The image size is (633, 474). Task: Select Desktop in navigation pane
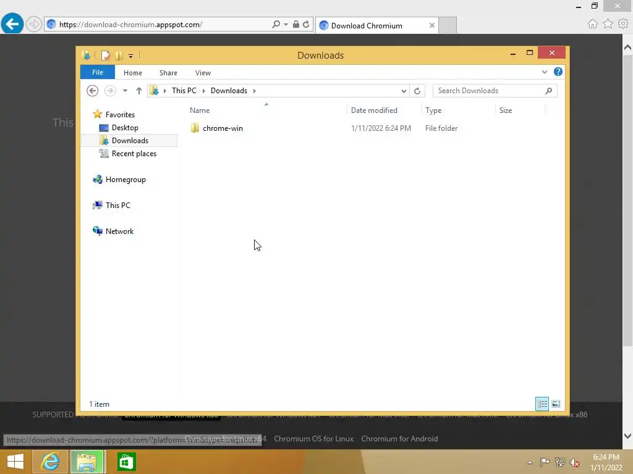coord(125,128)
